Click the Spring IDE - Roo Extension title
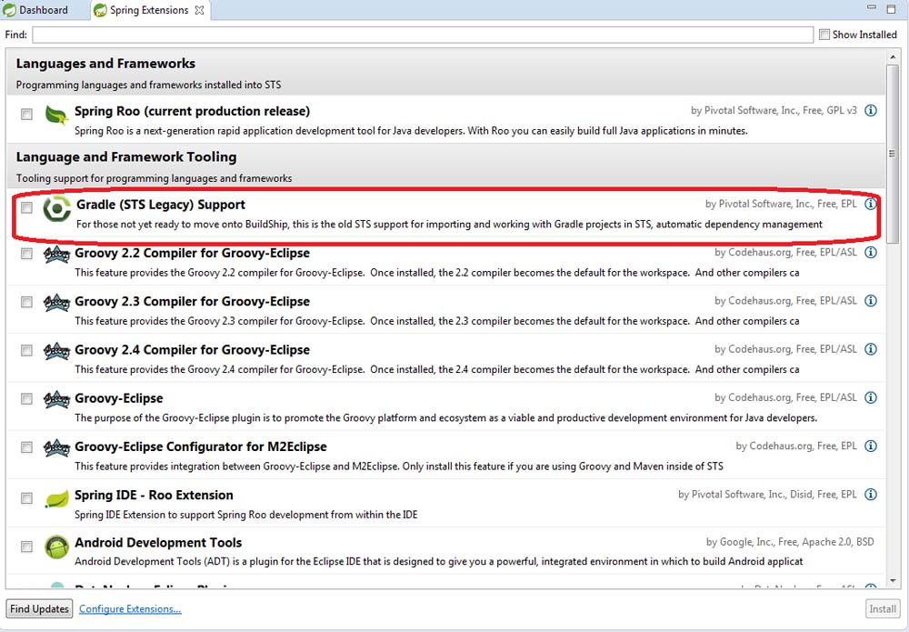The image size is (909, 632). [154, 496]
